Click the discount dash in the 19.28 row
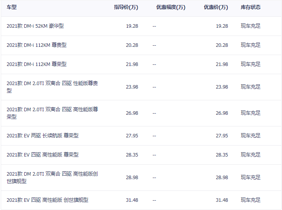 [154, 26]
